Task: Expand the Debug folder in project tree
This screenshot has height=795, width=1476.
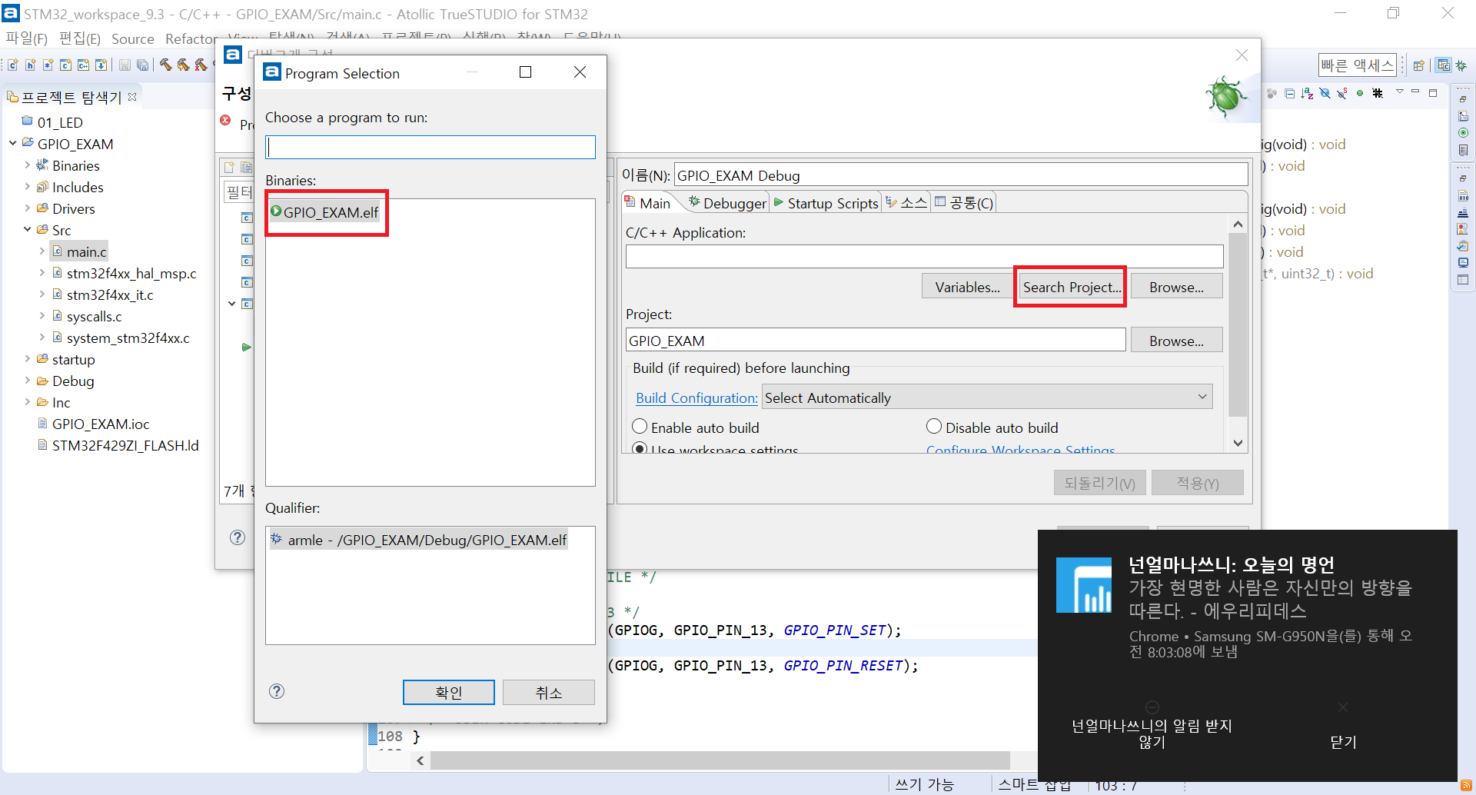Action: click(x=28, y=380)
